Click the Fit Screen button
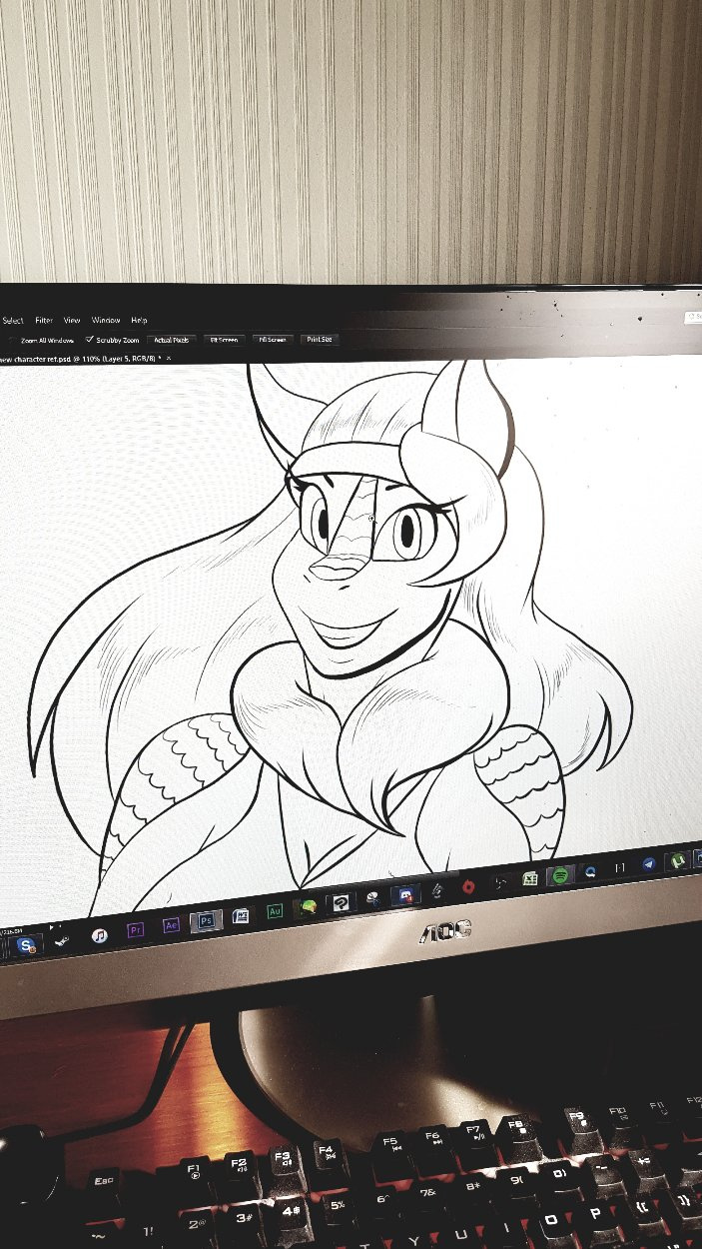 [x=223, y=340]
